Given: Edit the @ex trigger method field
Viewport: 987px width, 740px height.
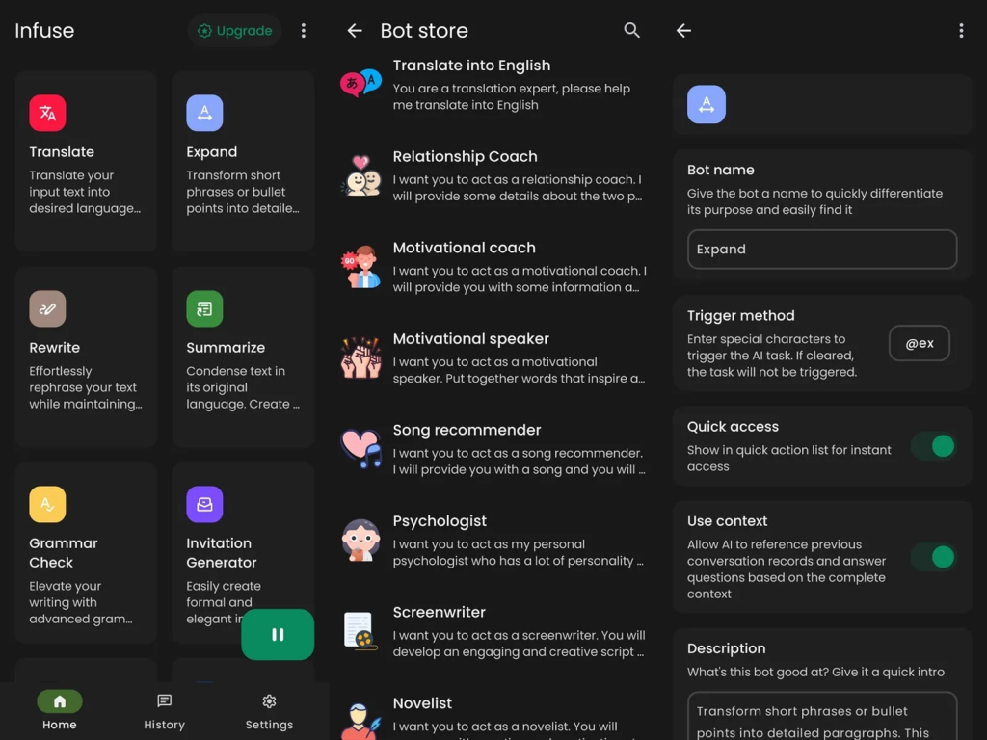Looking at the screenshot, I should click(x=919, y=343).
